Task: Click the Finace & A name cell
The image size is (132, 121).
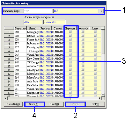Action: [x=33, y=40]
